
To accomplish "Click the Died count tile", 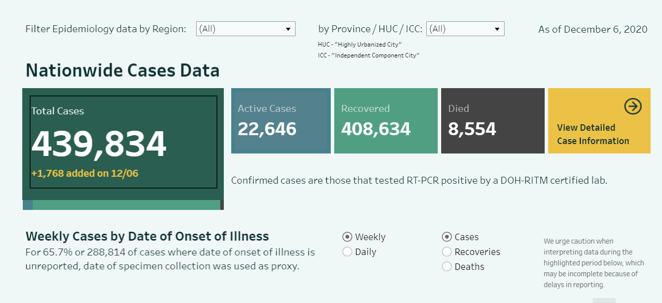I will [x=493, y=120].
